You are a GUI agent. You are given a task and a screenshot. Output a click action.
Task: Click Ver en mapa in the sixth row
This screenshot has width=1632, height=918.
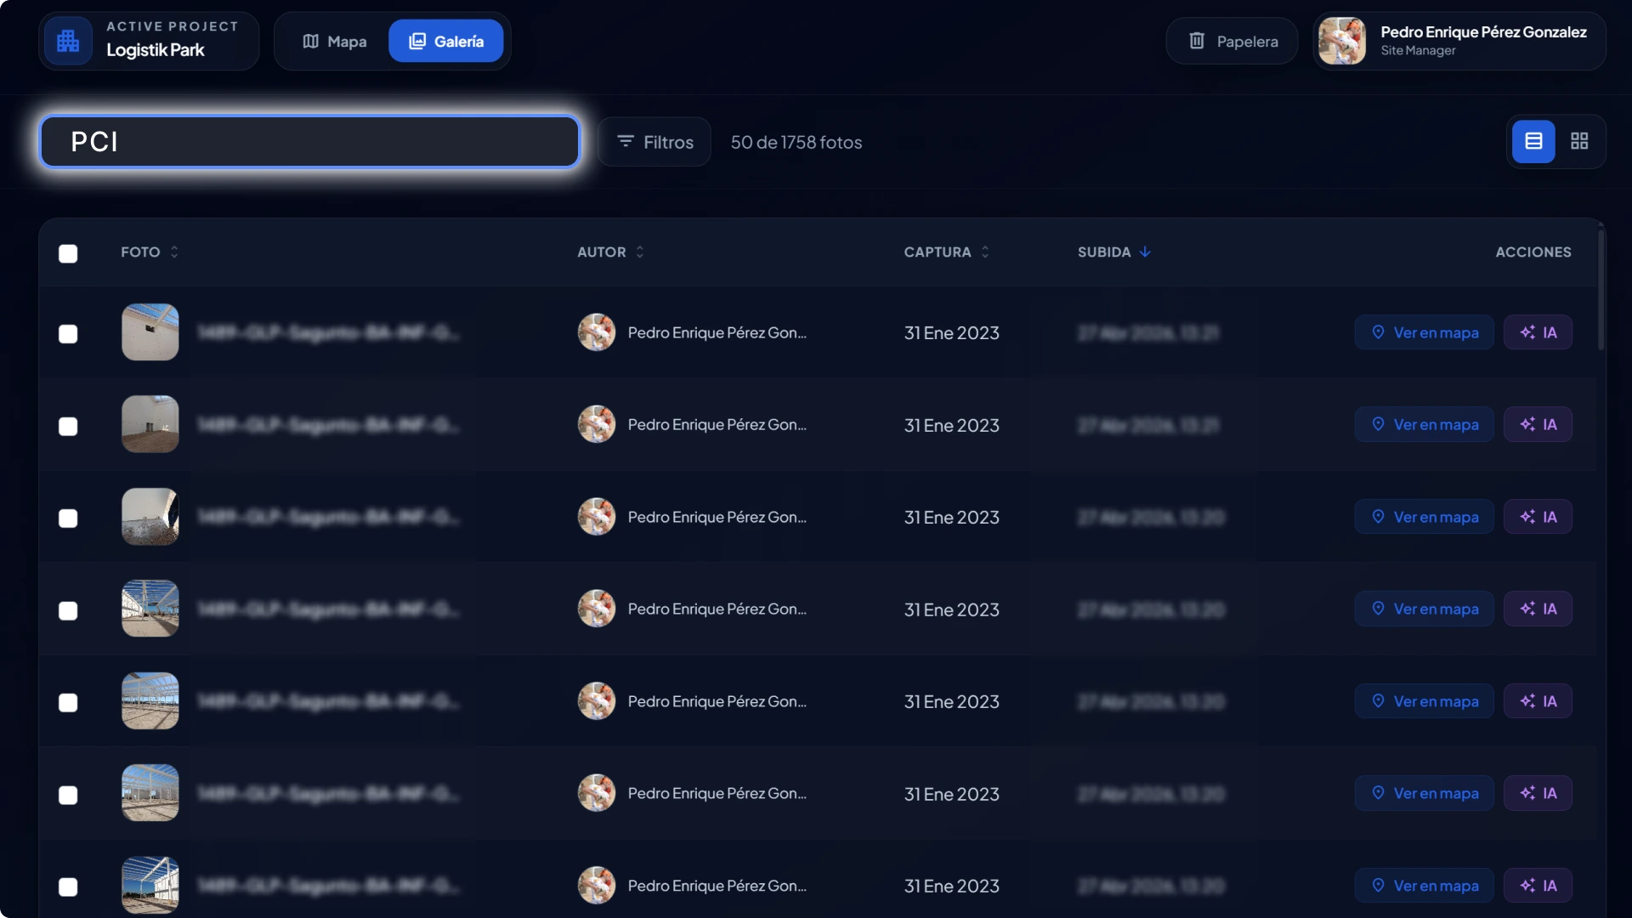(1425, 793)
